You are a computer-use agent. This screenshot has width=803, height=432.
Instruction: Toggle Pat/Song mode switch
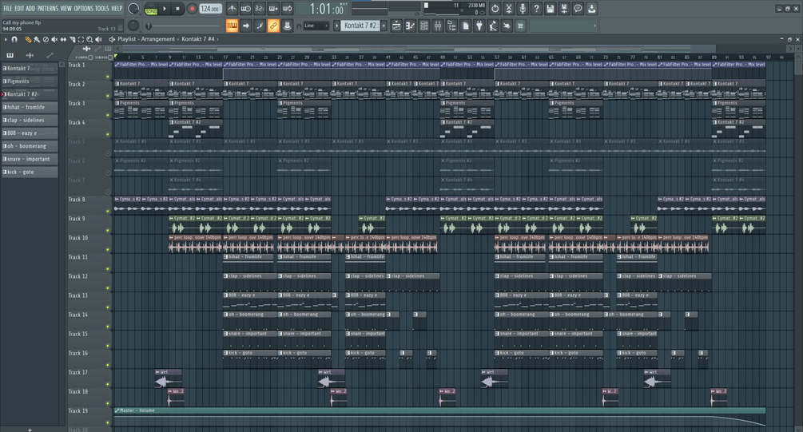pyautogui.click(x=151, y=9)
